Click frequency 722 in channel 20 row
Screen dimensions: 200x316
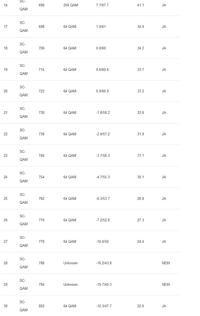pyautogui.click(x=41, y=91)
